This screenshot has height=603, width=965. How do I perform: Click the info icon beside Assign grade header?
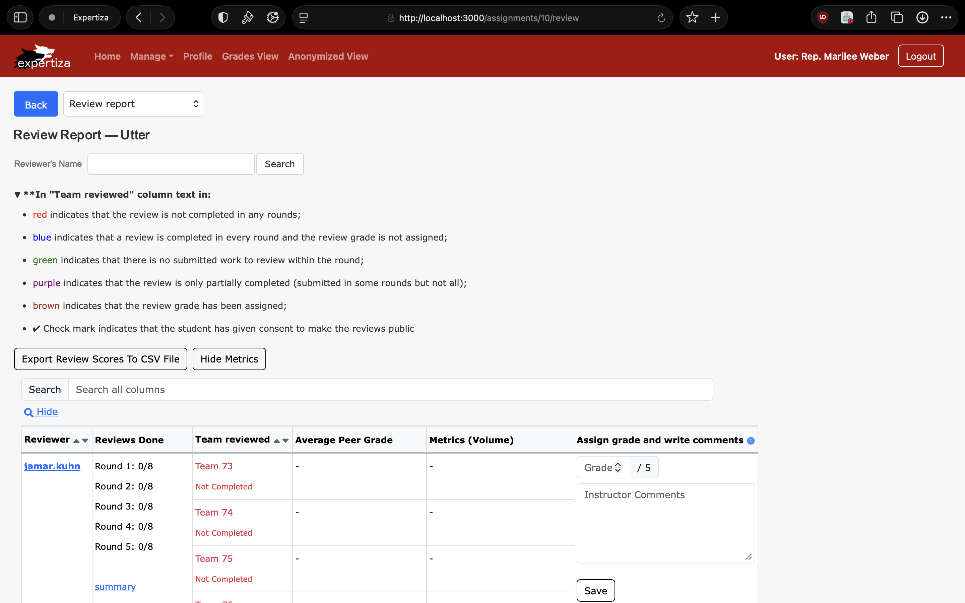click(751, 441)
